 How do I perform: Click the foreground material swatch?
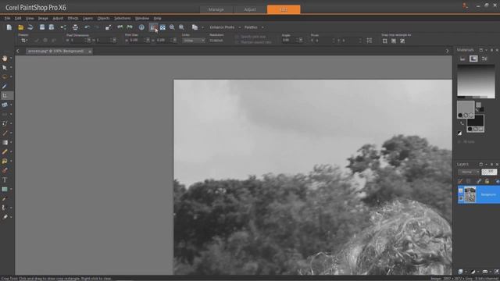click(x=466, y=109)
